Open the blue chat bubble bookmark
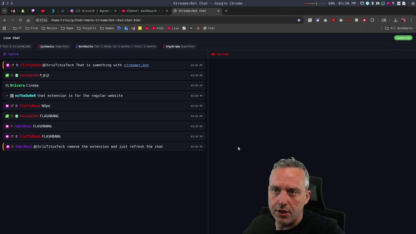This screenshot has width=416, height=234. pyautogui.click(x=119, y=28)
